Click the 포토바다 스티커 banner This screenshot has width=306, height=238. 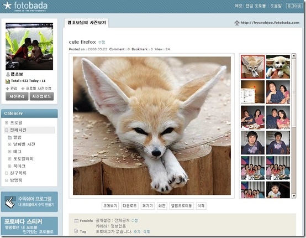[x=29, y=226]
